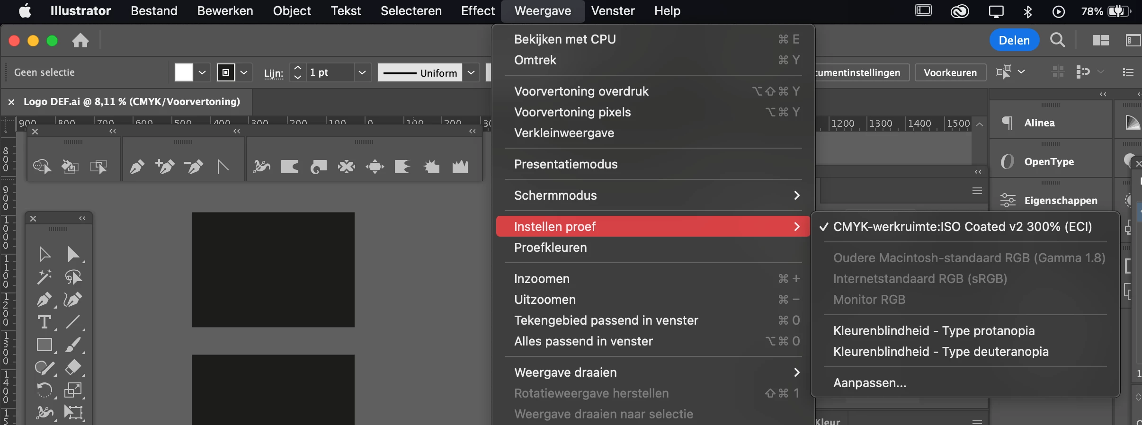
Task: Click the Voorkeuren button
Action: click(x=950, y=73)
